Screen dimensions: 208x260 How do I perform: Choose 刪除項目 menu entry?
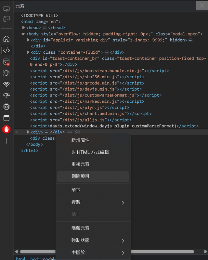click(x=93, y=176)
